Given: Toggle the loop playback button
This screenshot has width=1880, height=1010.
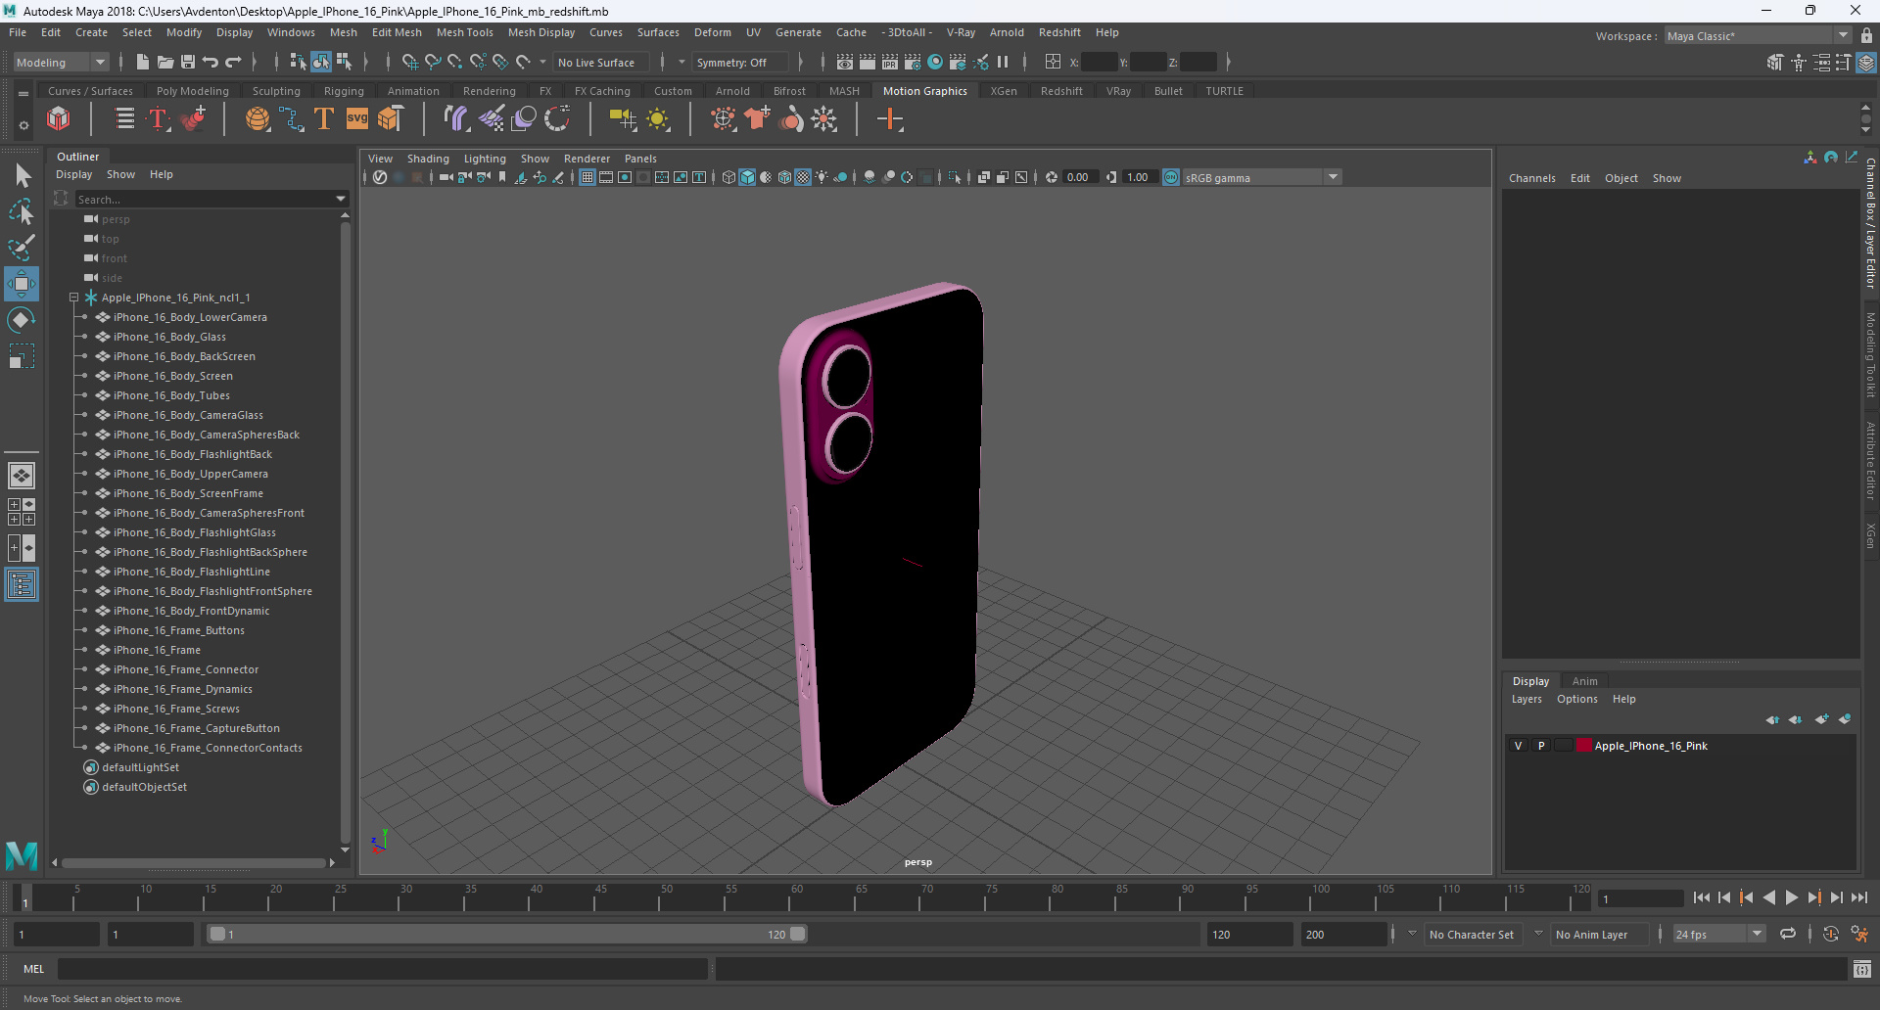Looking at the screenshot, I should point(1788,934).
